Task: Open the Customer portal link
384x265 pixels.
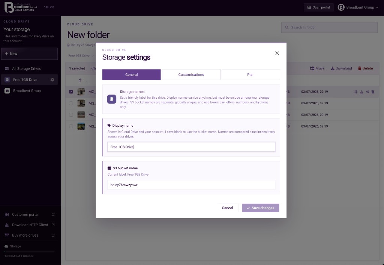Action: pos(29,215)
